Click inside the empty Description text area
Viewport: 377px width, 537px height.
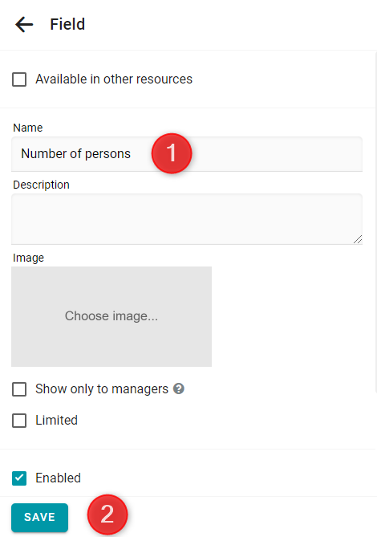187,219
